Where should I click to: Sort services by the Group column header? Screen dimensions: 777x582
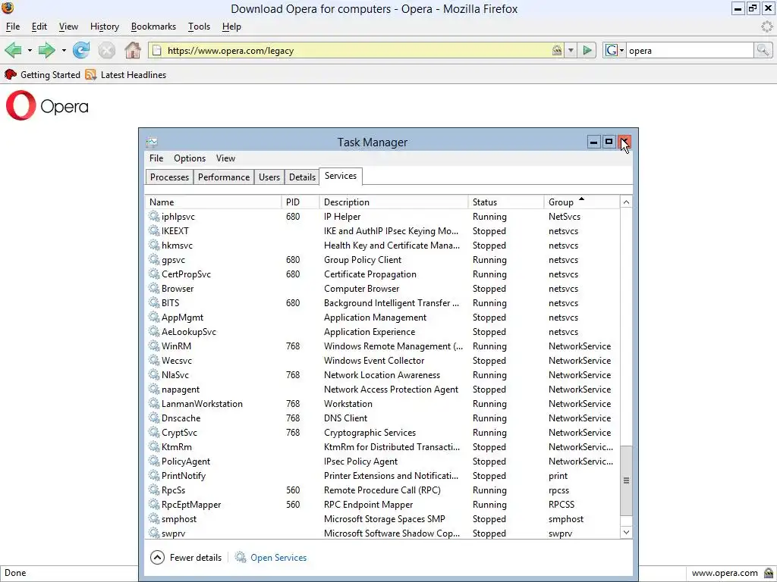pos(580,202)
